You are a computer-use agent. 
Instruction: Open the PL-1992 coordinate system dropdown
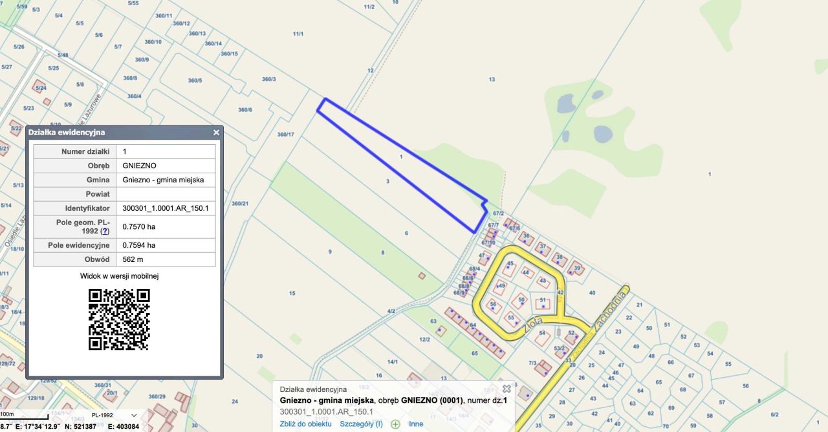point(114,415)
